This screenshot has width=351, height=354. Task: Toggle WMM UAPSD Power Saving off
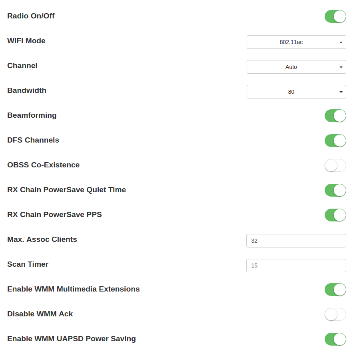tap(335, 339)
